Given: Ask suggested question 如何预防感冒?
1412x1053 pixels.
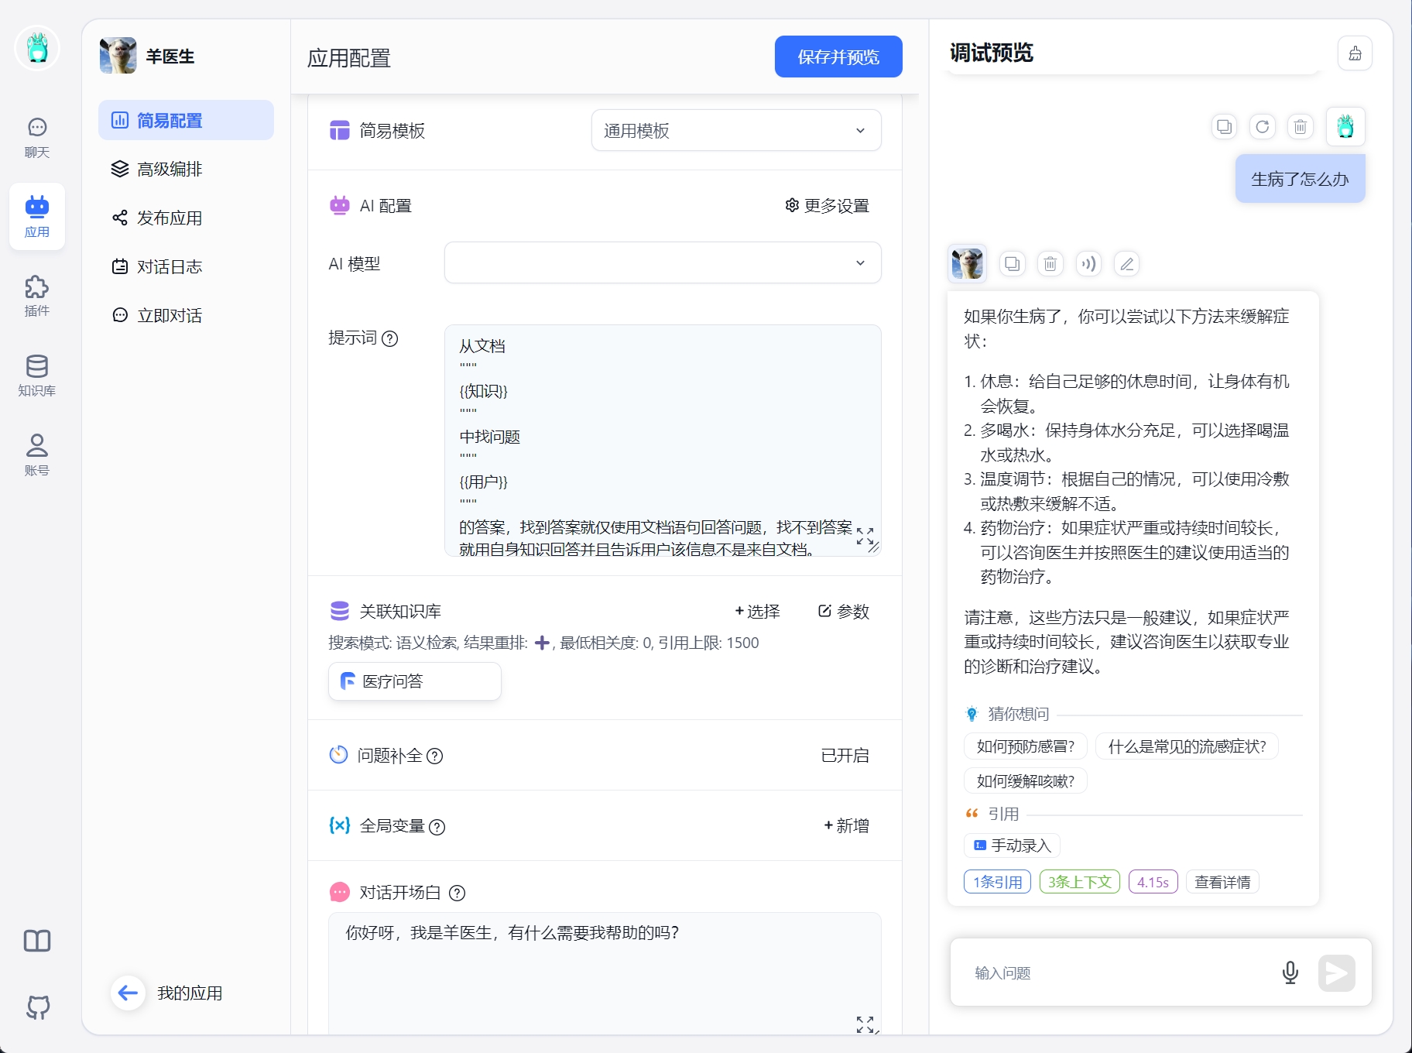Looking at the screenshot, I should (1025, 746).
